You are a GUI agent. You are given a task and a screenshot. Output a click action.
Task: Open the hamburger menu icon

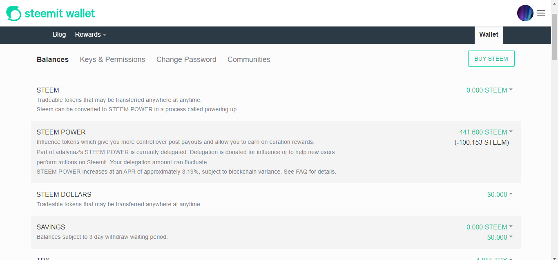coord(541,13)
